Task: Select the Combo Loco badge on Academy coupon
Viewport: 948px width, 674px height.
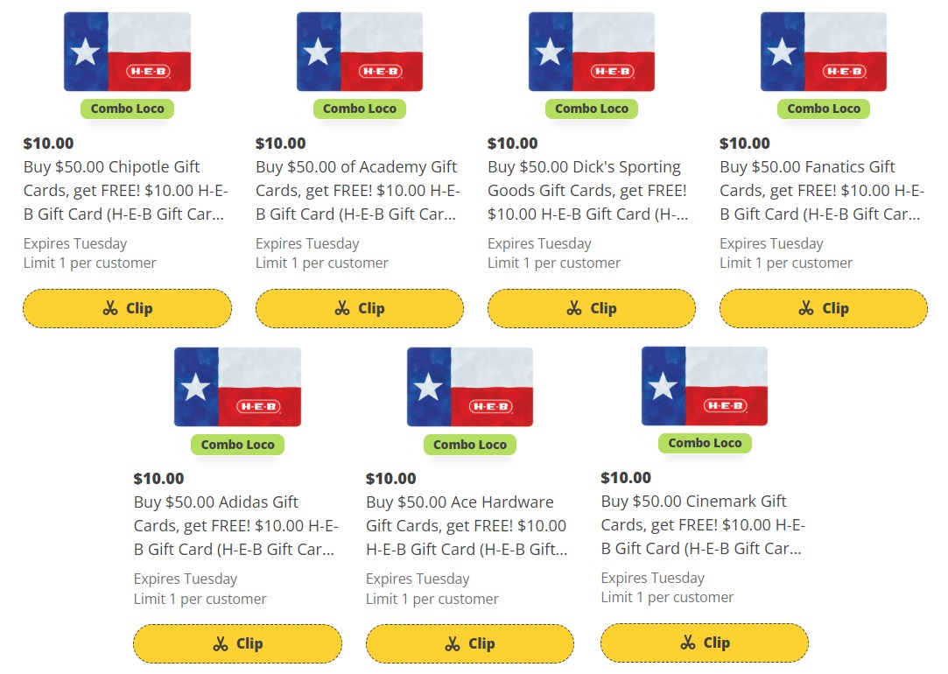Action: pyautogui.click(x=360, y=109)
